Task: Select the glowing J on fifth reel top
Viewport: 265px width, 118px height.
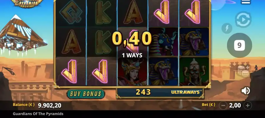Action: [x=194, y=12]
